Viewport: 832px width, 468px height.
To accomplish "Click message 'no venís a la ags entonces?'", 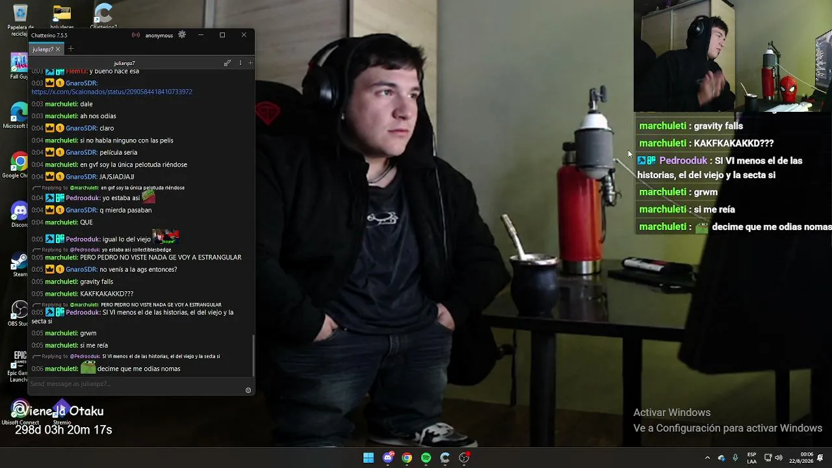I will 138,269.
